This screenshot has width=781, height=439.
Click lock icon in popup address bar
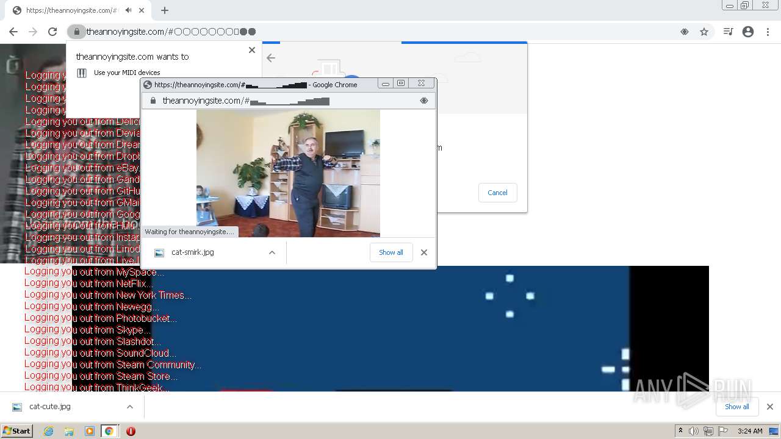click(x=153, y=101)
